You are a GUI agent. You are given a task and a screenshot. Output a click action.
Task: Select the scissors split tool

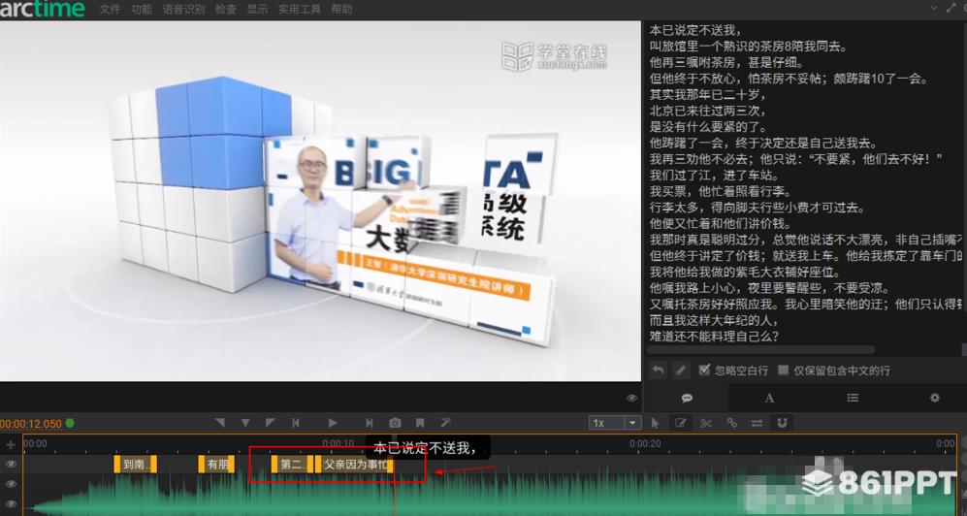pos(706,423)
